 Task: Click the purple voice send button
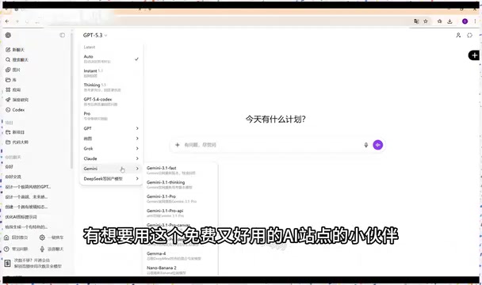coord(378,145)
